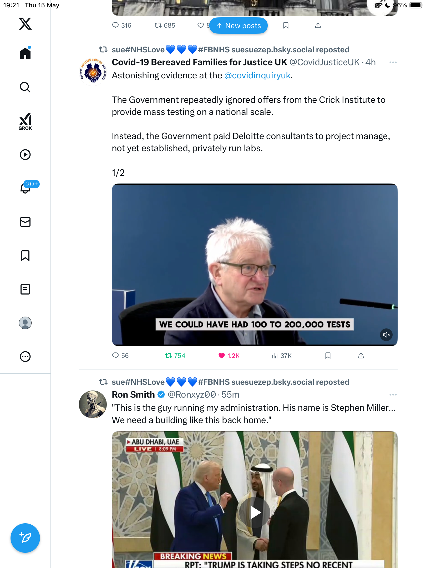Screen dimensions: 426x568
Task: Load New posts
Action: 239,26
